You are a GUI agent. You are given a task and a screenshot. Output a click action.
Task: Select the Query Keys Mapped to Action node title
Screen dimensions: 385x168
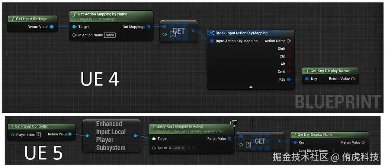pyautogui.click(x=180, y=126)
